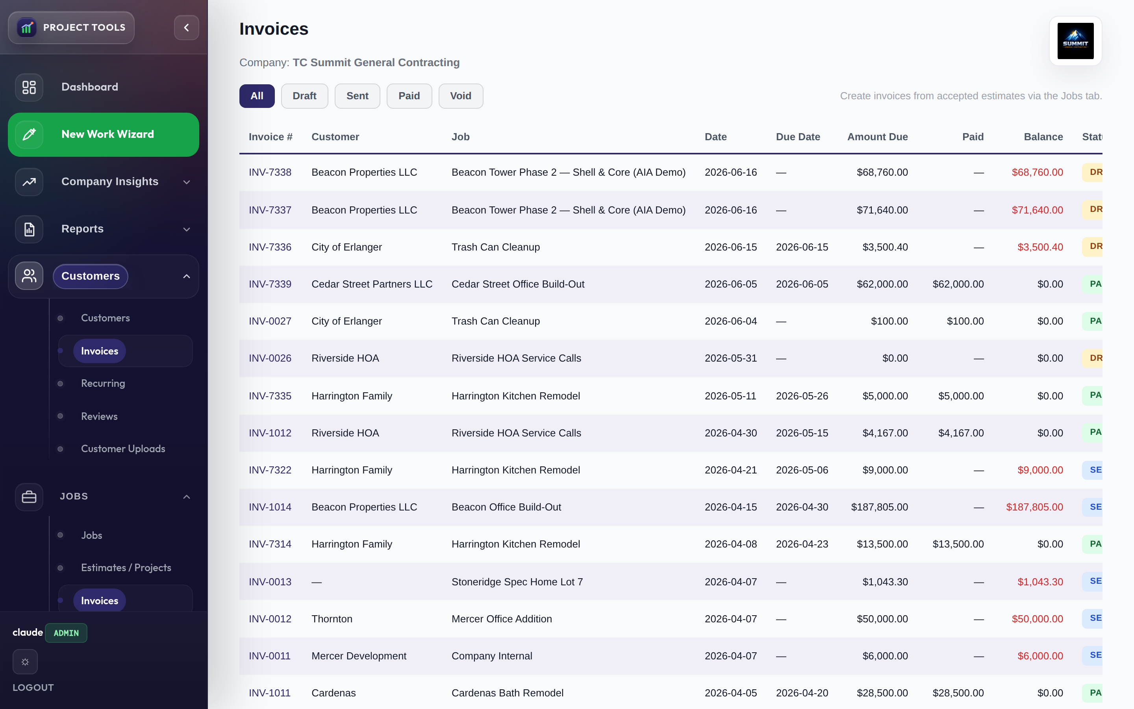The width and height of the screenshot is (1134, 709).
Task: Collapse the Customers section chevron
Action: [x=187, y=276]
